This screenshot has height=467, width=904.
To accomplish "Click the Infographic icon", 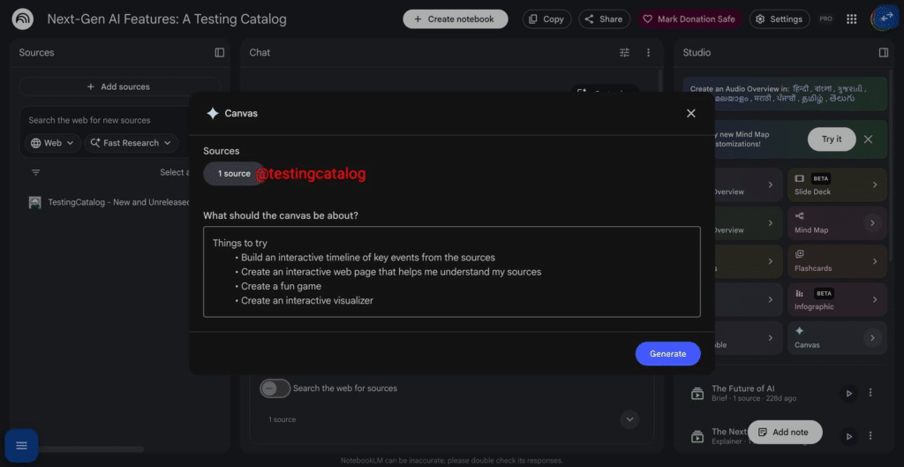I will point(799,293).
